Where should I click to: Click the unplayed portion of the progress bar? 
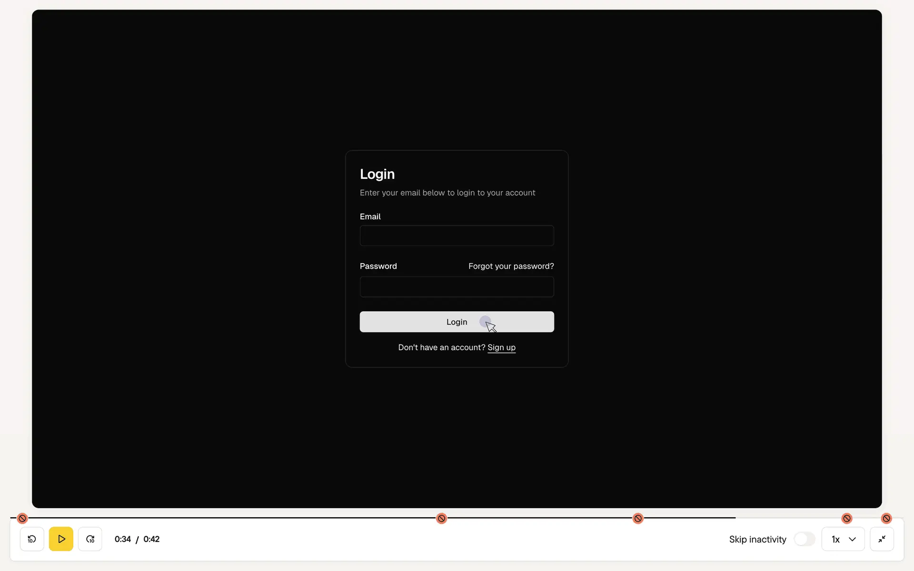tap(790, 518)
